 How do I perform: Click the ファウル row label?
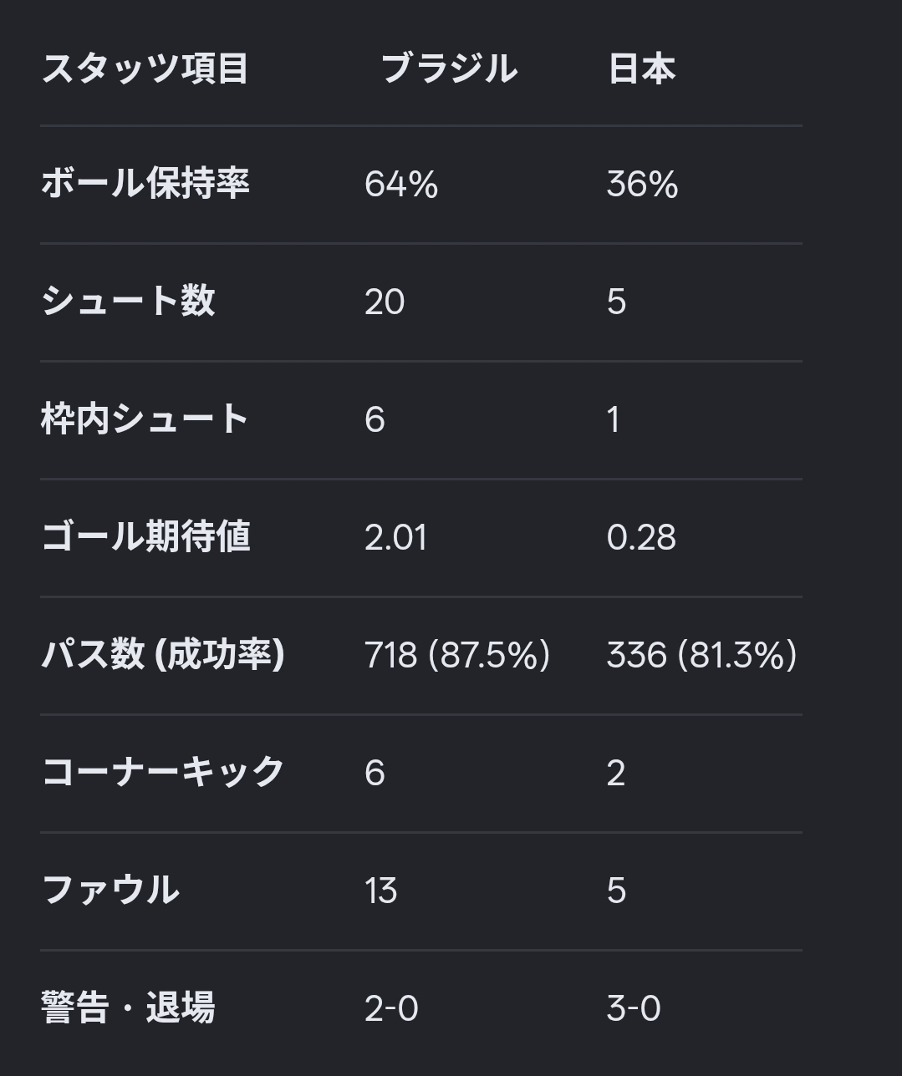(x=110, y=890)
